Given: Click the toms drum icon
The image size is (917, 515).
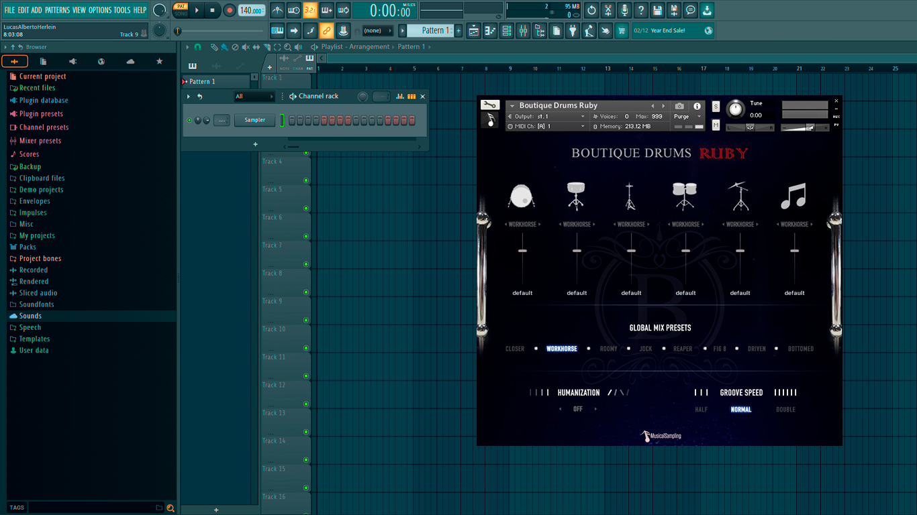Looking at the screenshot, I should [x=685, y=196].
